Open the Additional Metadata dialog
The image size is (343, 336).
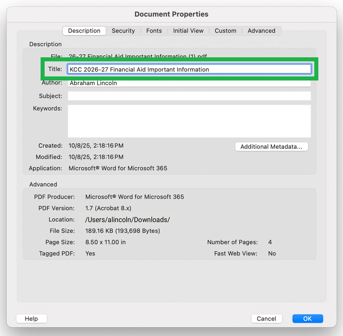point(271,147)
